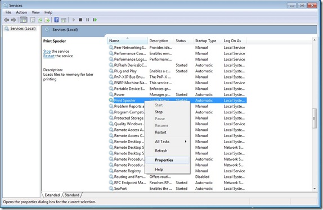
Task: Click the blue Help toolbar icon
Action: [x=56, y=20]
